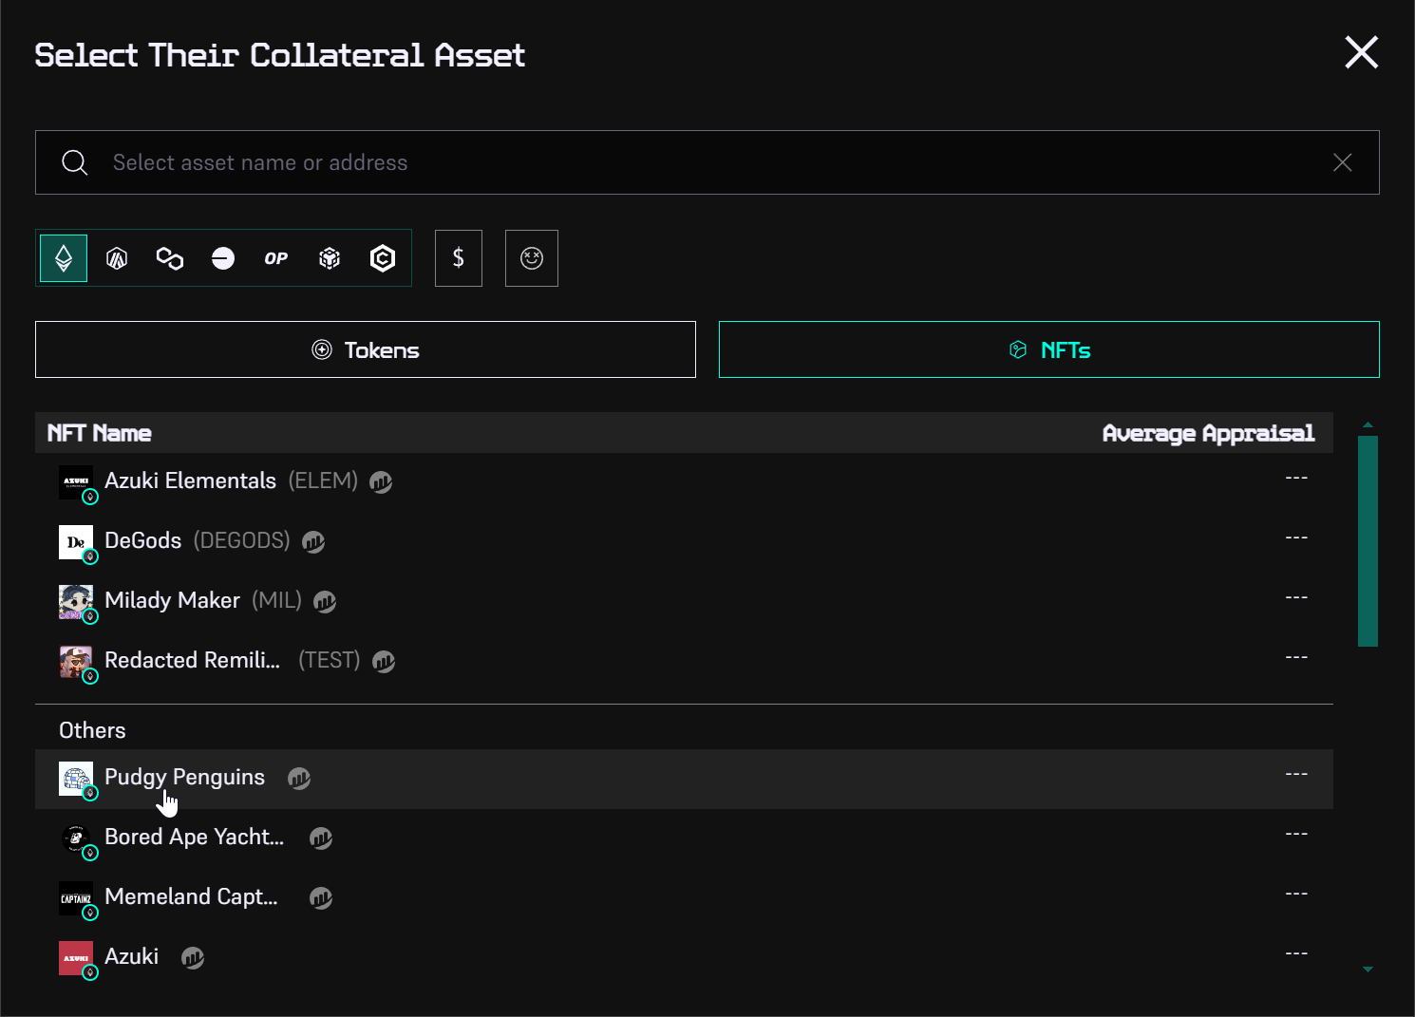Switch to the Tokens tab
The height and width of the screenshot is (1017, 1415).
pyautogui.click(x=366, y=349)
